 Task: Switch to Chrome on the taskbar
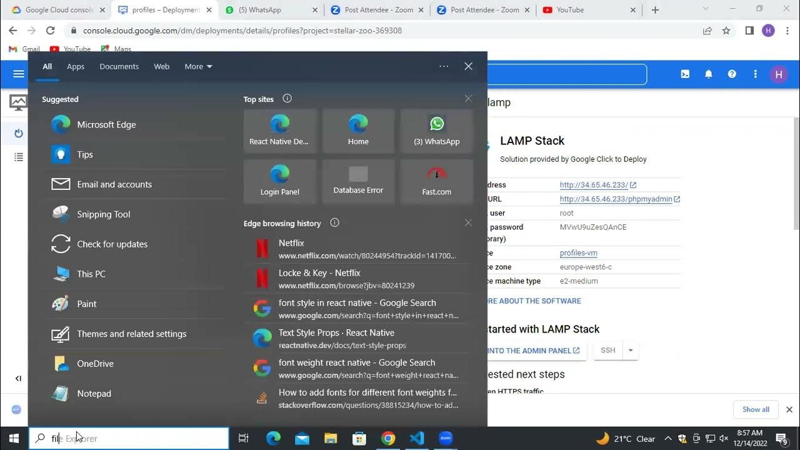(x=388, y=439)
